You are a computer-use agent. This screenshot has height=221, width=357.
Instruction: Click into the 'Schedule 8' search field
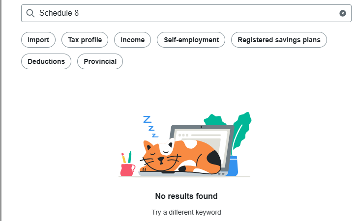pyautogui.click(x=187, y=13)
